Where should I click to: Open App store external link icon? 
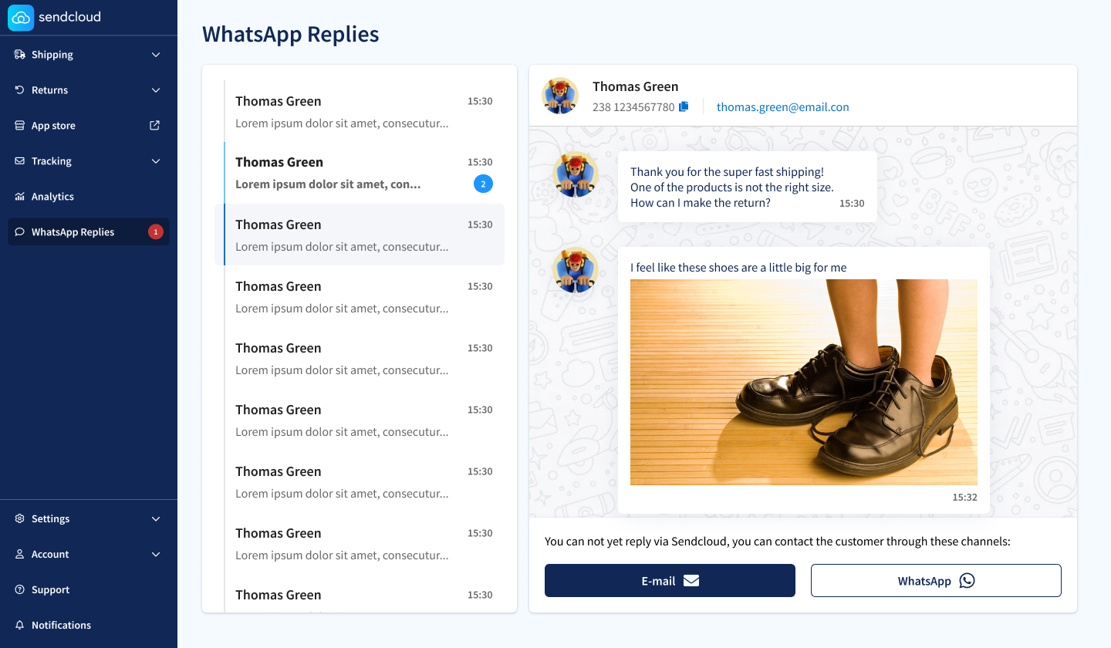[155, 125]
